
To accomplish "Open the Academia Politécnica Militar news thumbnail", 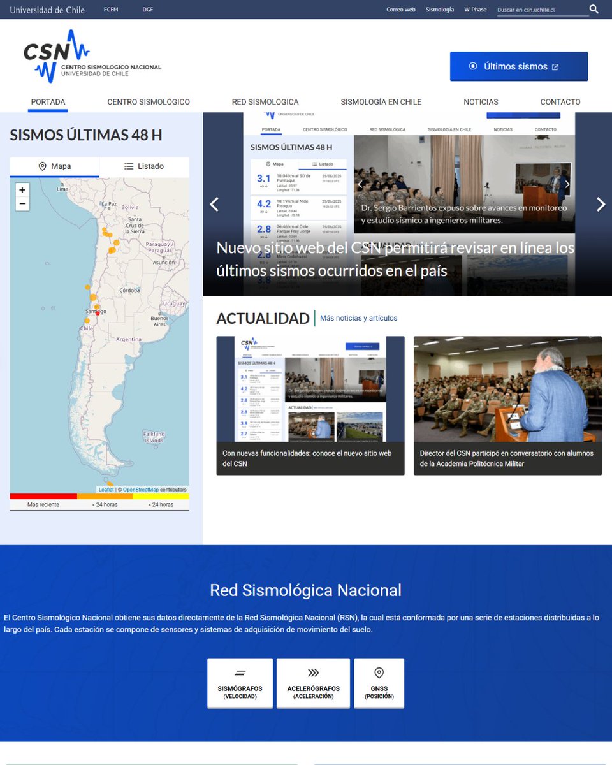I will 507,389.
